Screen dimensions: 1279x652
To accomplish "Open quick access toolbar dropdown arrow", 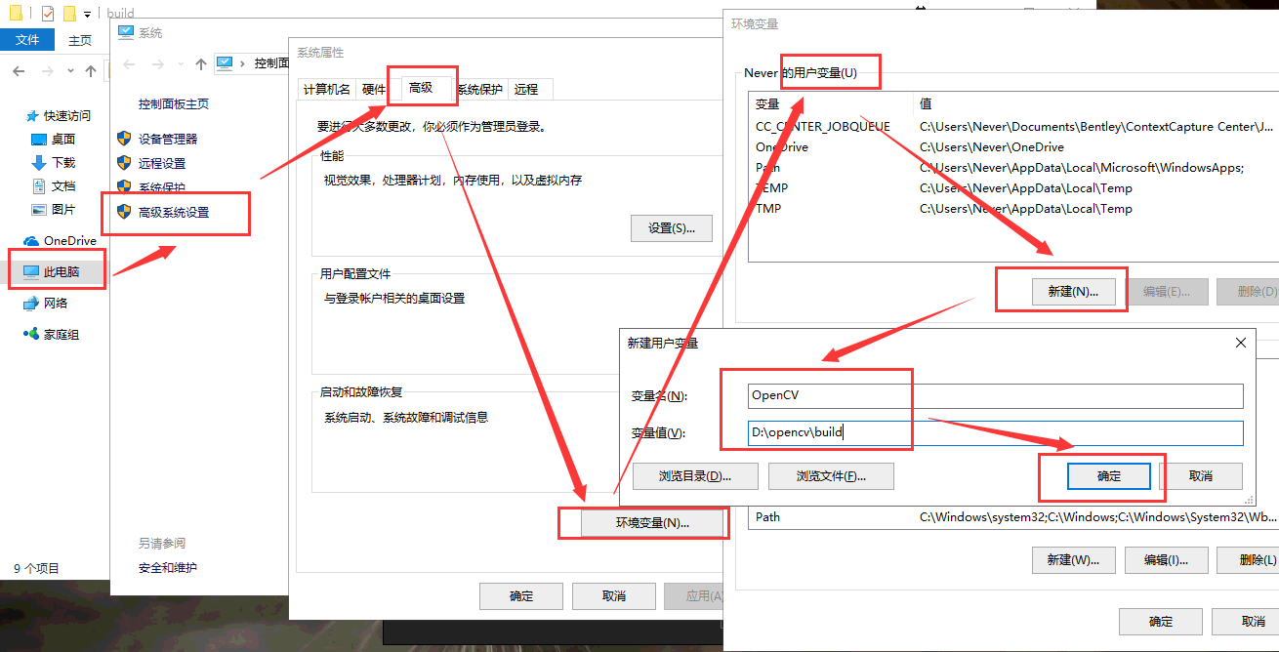I will (87, 15).
